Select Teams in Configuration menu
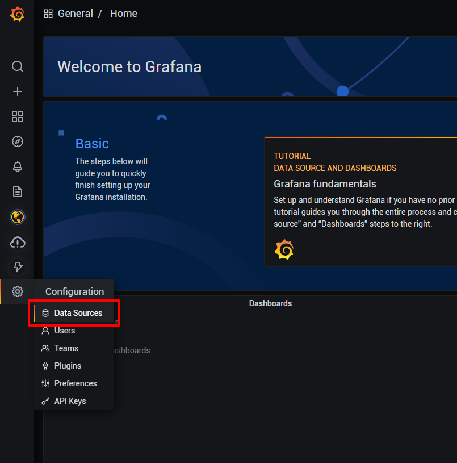 [74, 348]
